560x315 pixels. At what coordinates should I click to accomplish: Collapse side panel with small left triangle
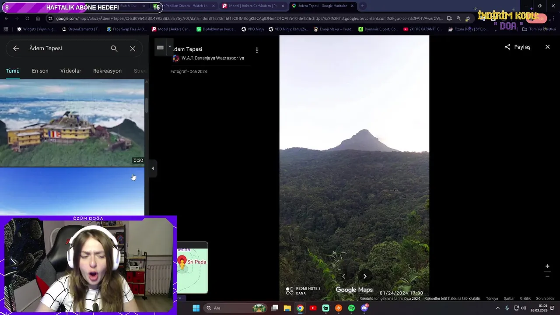153,168
